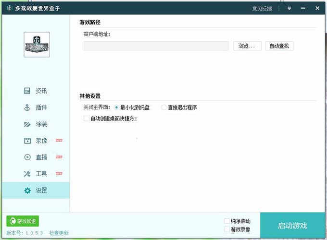Select 直接退出程序 radio option
Image resolution: width=327 pixels, height=240 pixels.
coord(163,108)
